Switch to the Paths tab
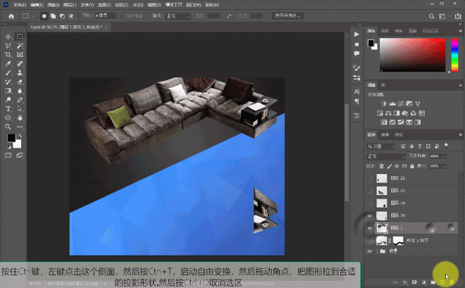 398,134
